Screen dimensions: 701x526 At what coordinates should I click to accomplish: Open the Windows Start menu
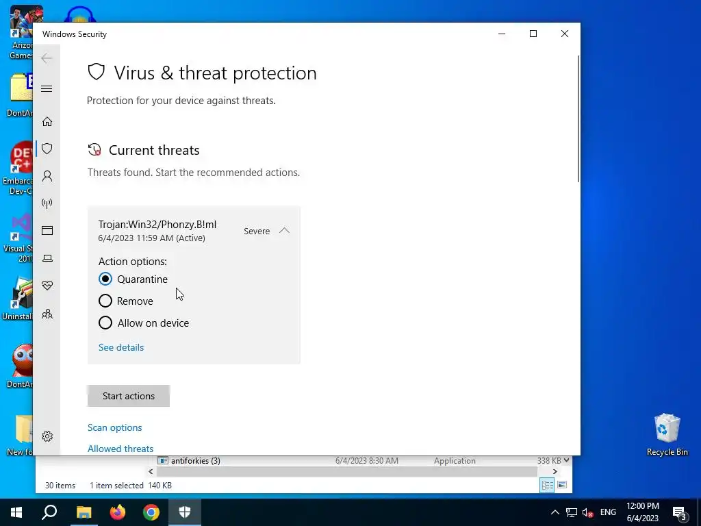16,512
